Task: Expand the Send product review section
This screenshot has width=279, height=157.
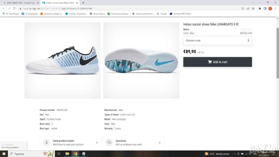Action: pos(71,143)
